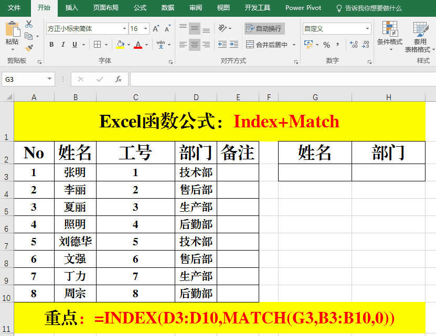This screenshot has height=336, width=436.
Task: Expand the underline style arrow
Action: point(83,45)
